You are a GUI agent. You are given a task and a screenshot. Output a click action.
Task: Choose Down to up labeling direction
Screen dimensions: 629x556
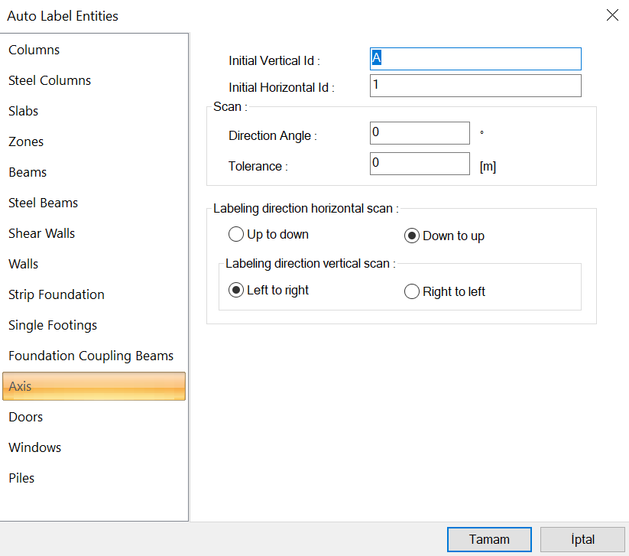tap(411, 236)
